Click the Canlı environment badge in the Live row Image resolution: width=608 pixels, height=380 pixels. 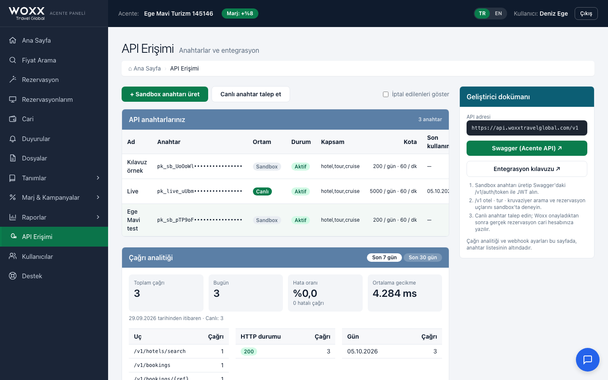click(262, 191)
